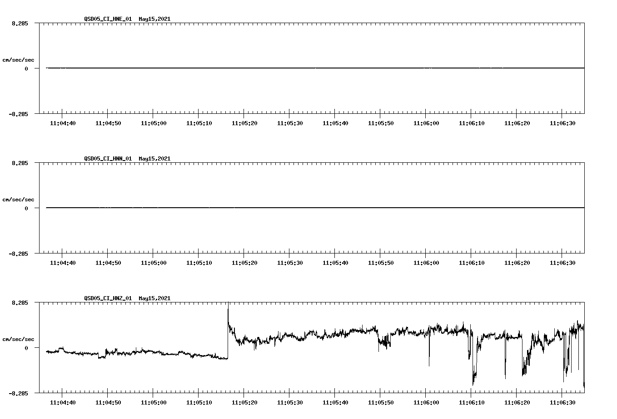Select the 11:05:20 tick beneath the HNN trace
Screen dimensions: 617x419
[x=244, y=262]
